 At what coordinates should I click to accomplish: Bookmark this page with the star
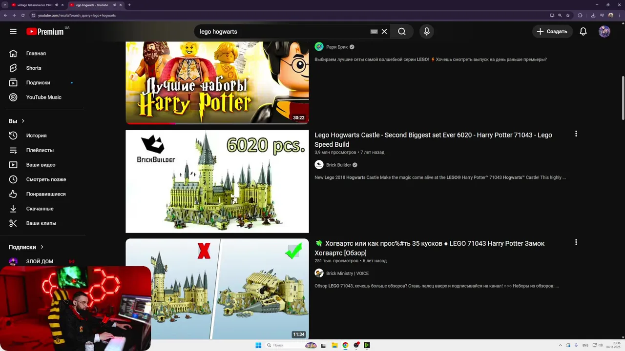568,15
